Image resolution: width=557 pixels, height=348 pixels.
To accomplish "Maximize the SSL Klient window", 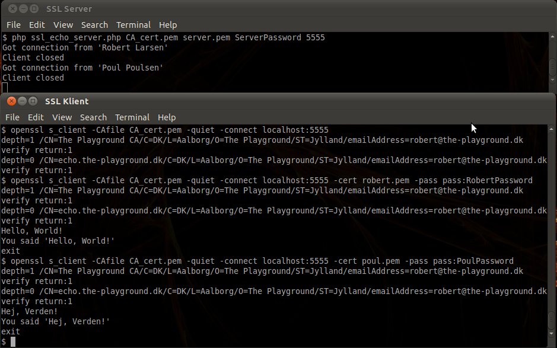I will (x=33, y=101).
